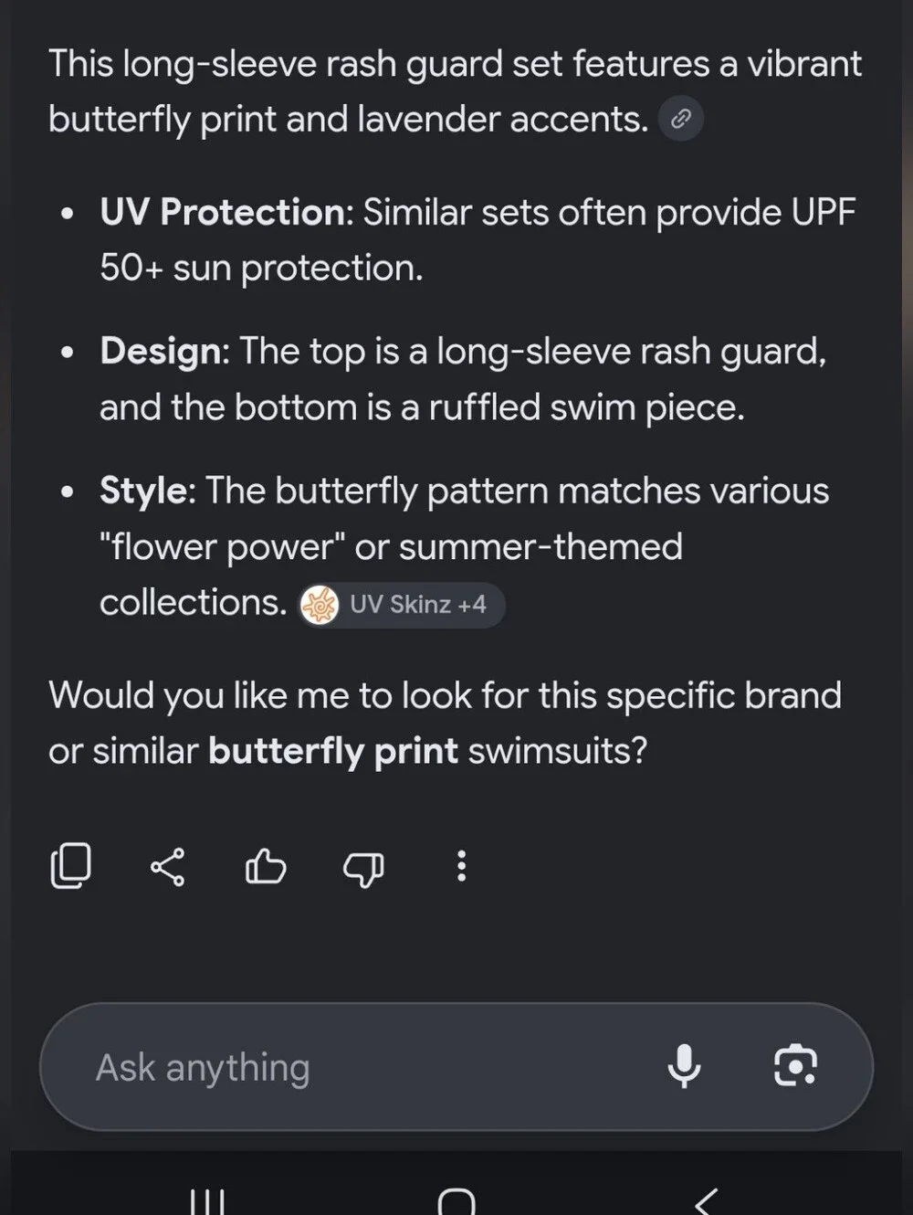Share the response via share icon

[167, 866]
